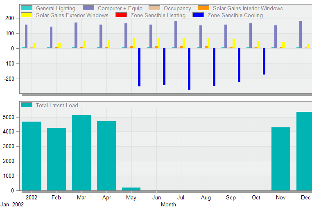Select the Solar Gains Exterior Windows label

[x=72, y=15]
